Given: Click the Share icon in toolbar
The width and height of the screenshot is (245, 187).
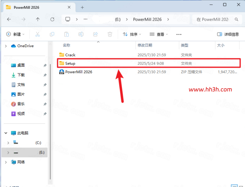Looking at the screenshot, I should (x=95, y=34).
